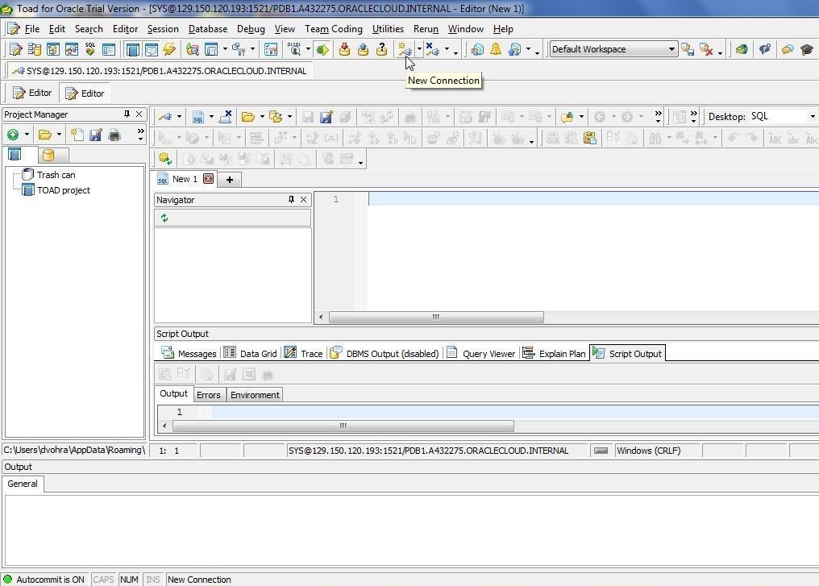Image resolution: width=819 pixels, height=586 pixels.
Task: Open the Session menu
Action: pyautogui.click(x=163, y=29)
